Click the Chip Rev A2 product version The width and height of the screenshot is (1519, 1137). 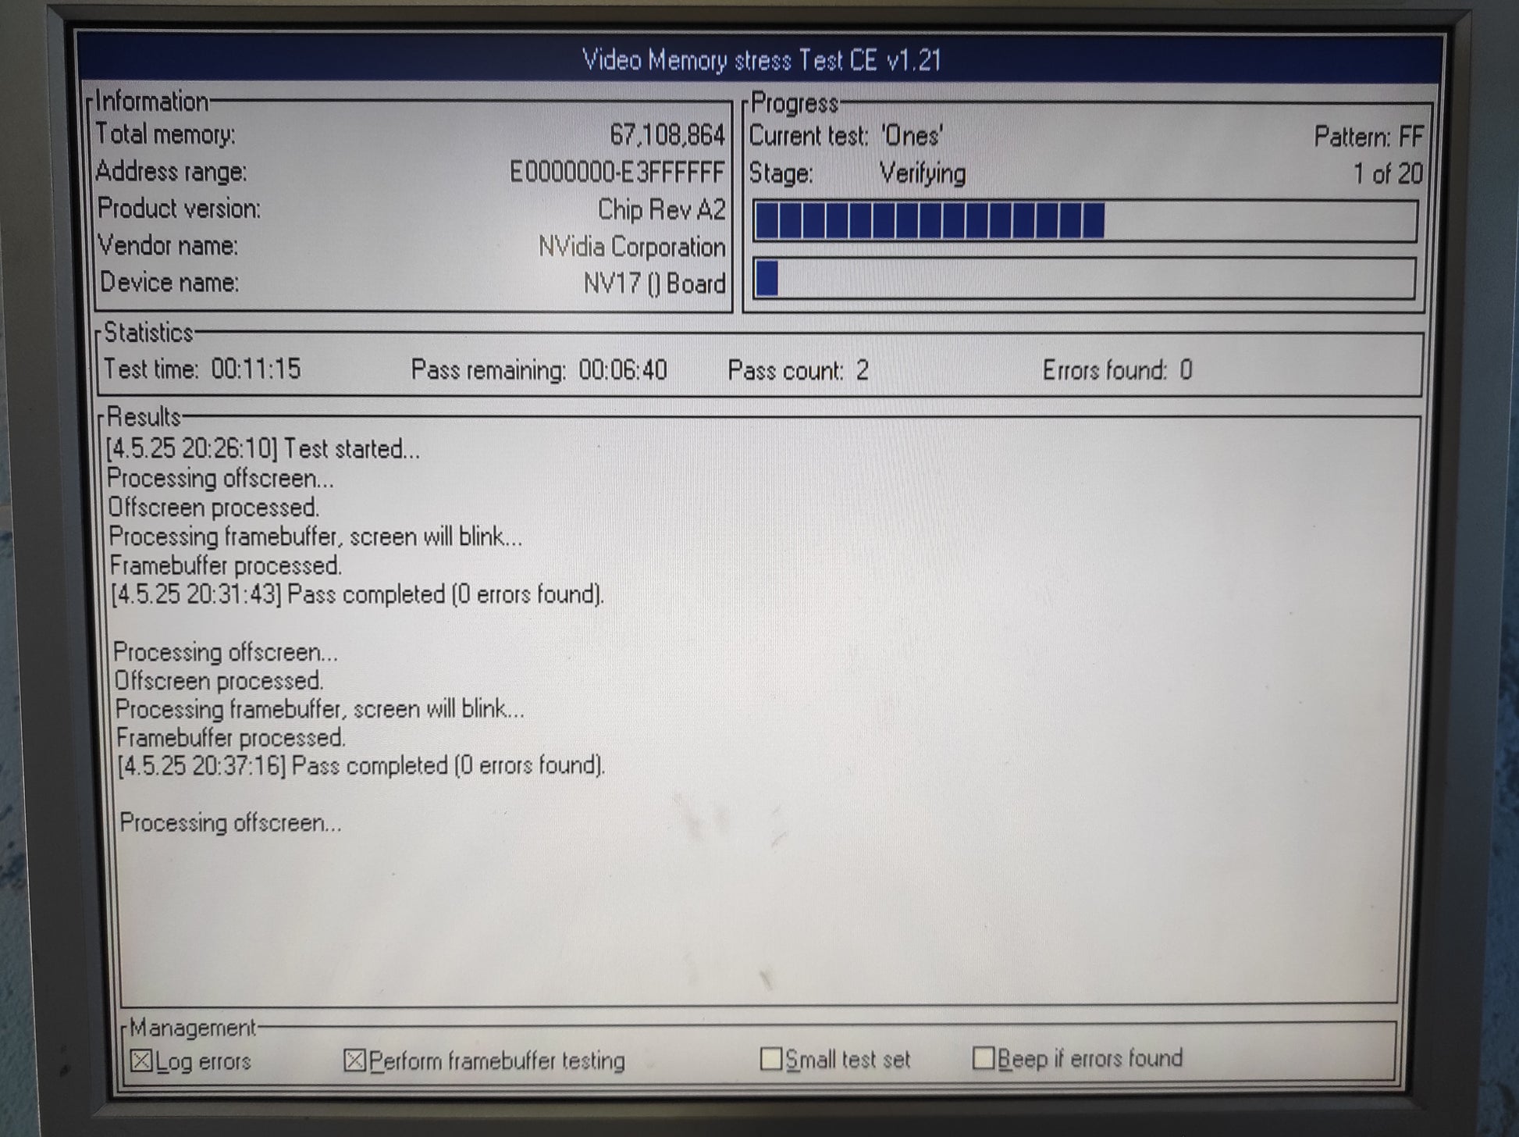661,209
